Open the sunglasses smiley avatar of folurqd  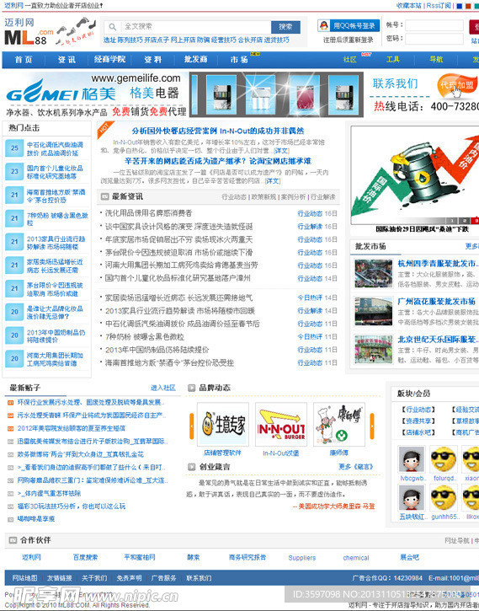443,459
